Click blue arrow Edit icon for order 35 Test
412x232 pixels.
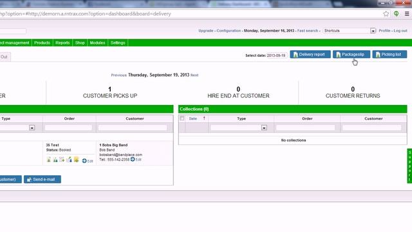click(x=84, y=160)
